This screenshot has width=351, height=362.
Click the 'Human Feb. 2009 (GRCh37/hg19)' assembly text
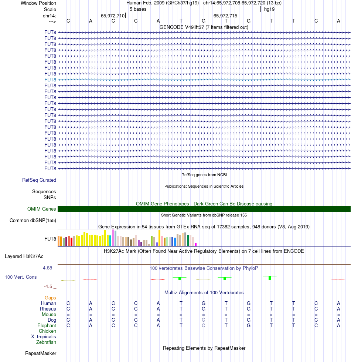click(x=163, y=3)
